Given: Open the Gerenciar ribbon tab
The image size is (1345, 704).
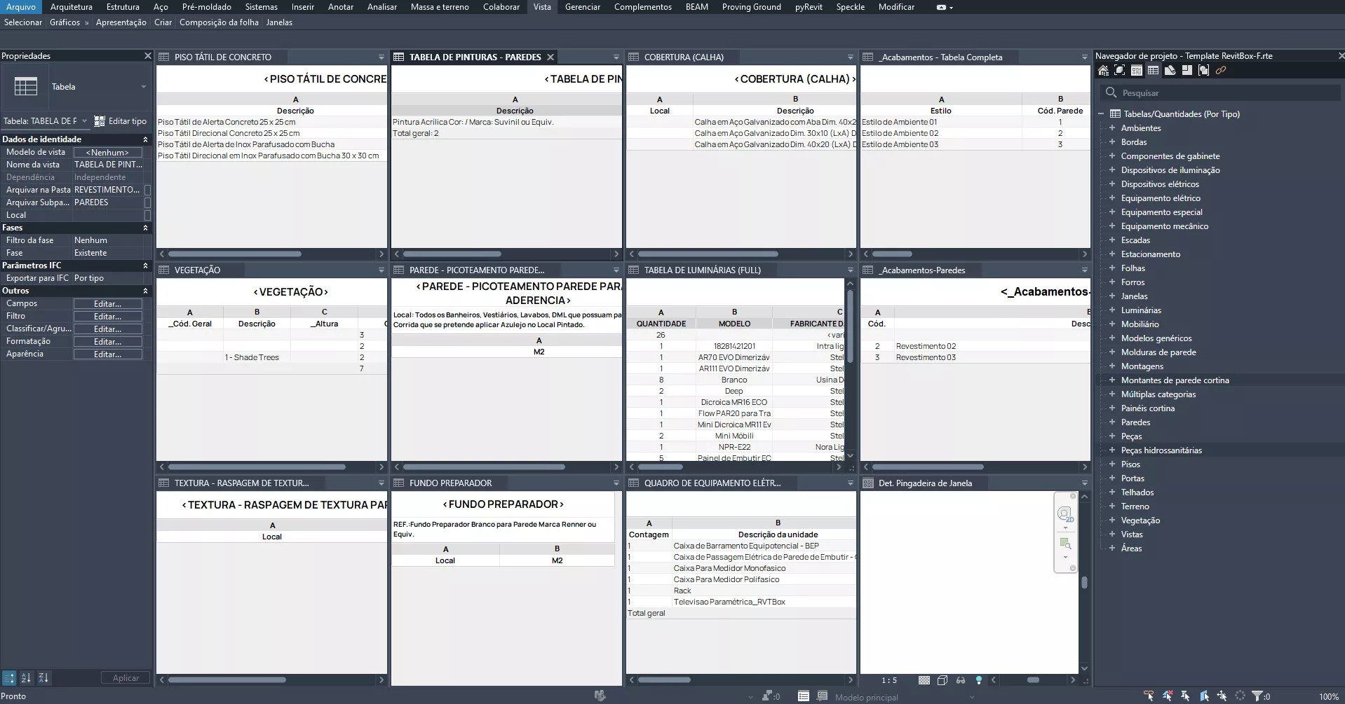Looking at the screenshot, I should click(582, 7).
